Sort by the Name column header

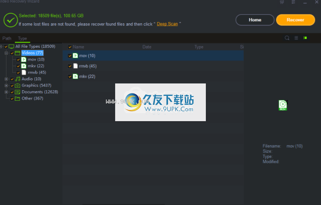tap(79, 47)
